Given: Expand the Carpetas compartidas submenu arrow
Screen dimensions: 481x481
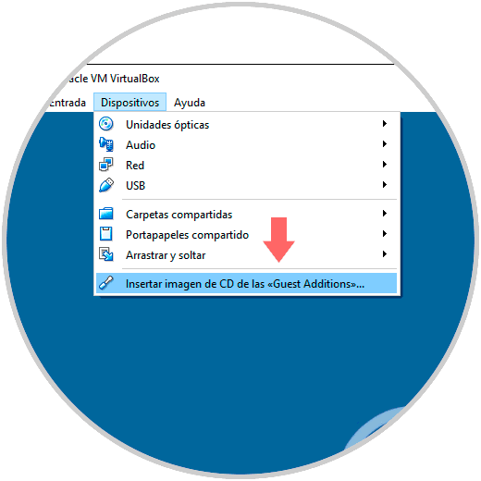Looking at the screenshot, I should click(384, 214).
